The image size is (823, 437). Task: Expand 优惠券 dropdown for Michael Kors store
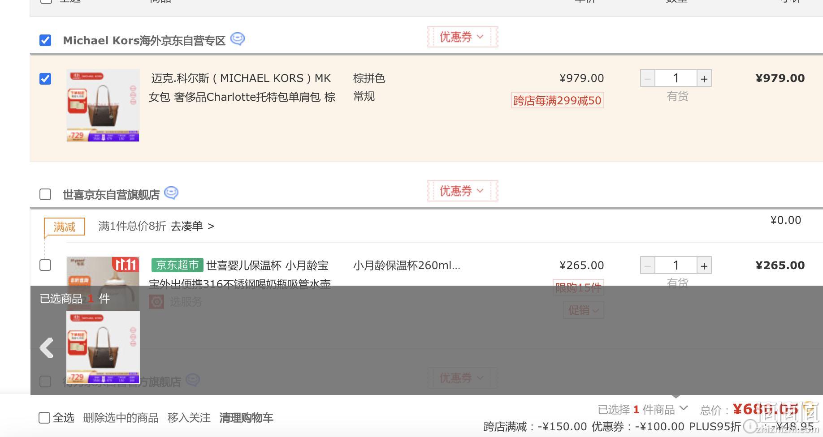click(462, 37)
